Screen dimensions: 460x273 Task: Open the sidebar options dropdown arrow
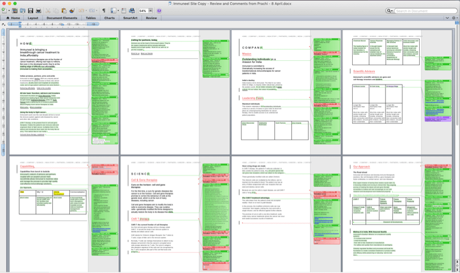tap(118, 11)
